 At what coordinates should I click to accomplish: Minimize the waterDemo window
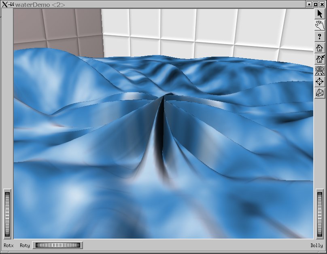(x=309, y=4)
